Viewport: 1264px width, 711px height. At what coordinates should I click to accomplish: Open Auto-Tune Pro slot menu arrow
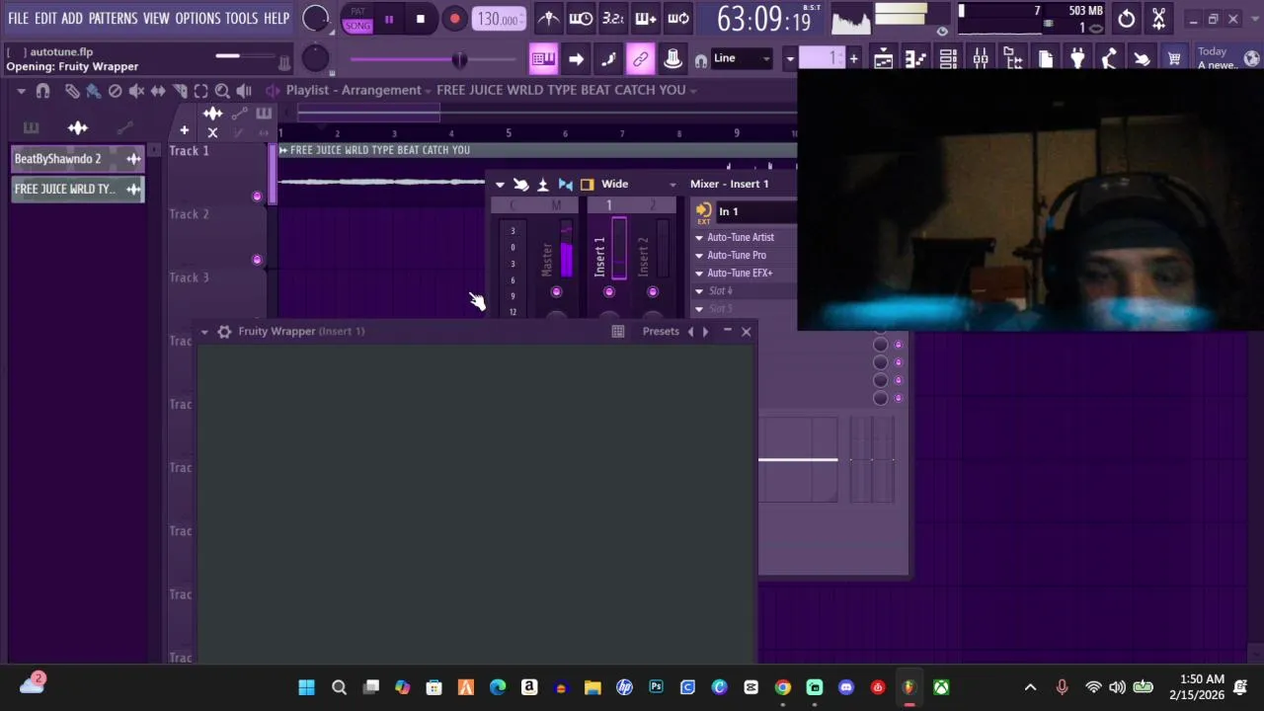(699, 256)
